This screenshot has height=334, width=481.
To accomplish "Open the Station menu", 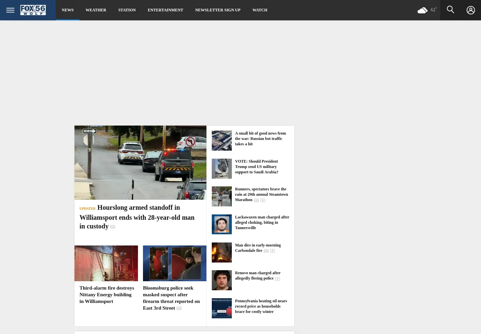I will (x=127, y=10).
